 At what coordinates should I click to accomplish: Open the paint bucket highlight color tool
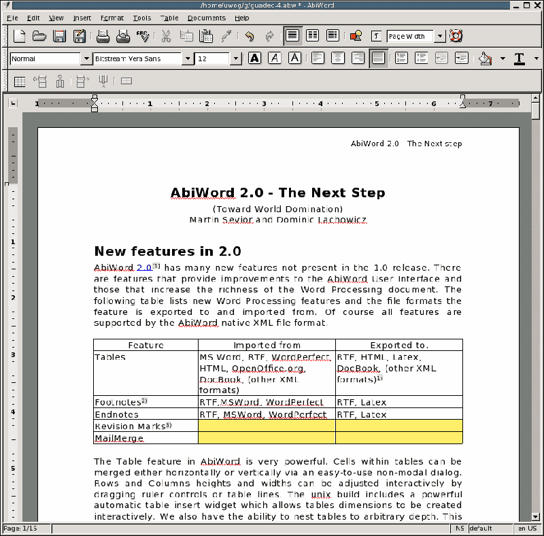point(486,58)
